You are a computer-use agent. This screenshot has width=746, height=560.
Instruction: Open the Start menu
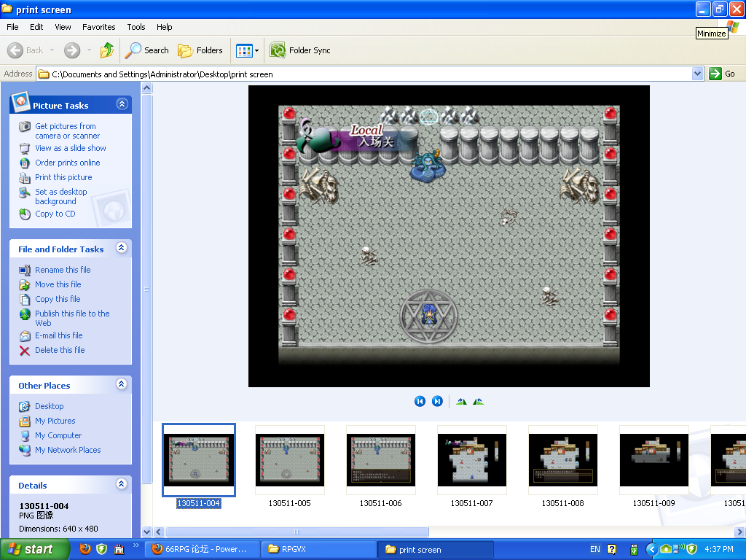[x=35, y=550]
